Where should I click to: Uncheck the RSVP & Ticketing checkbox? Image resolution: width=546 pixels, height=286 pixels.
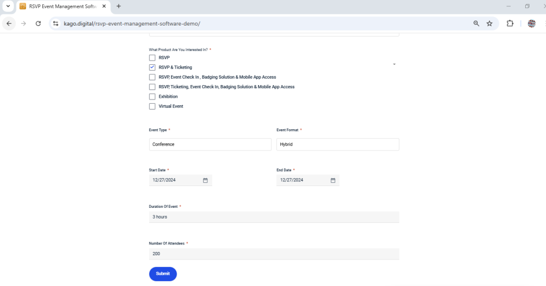coord(152,68)
